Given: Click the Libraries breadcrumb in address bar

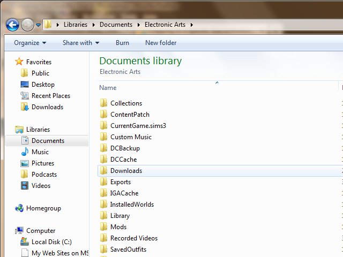Looking at the screenshot, I should [x=75, y=25].
